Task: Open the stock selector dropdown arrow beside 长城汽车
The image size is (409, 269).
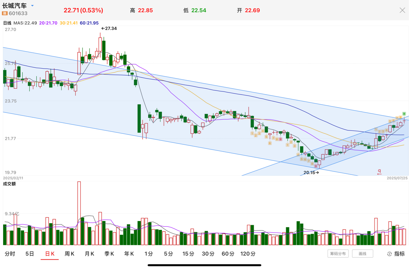Action: tap(33, 6)
